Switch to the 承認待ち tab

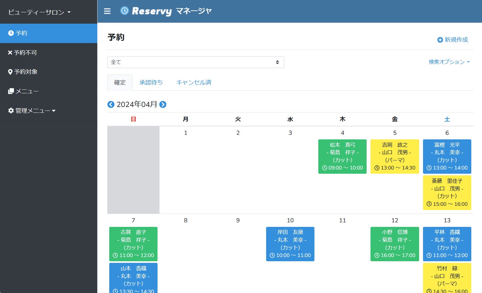[151, 83]
